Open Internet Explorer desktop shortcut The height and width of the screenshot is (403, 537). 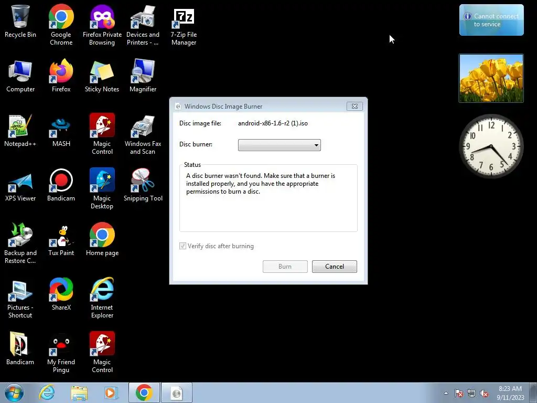click(x=102, y=298)
